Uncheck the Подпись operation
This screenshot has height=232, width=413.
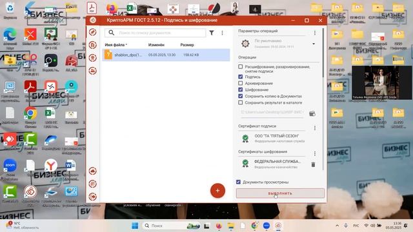click(240, 77)
